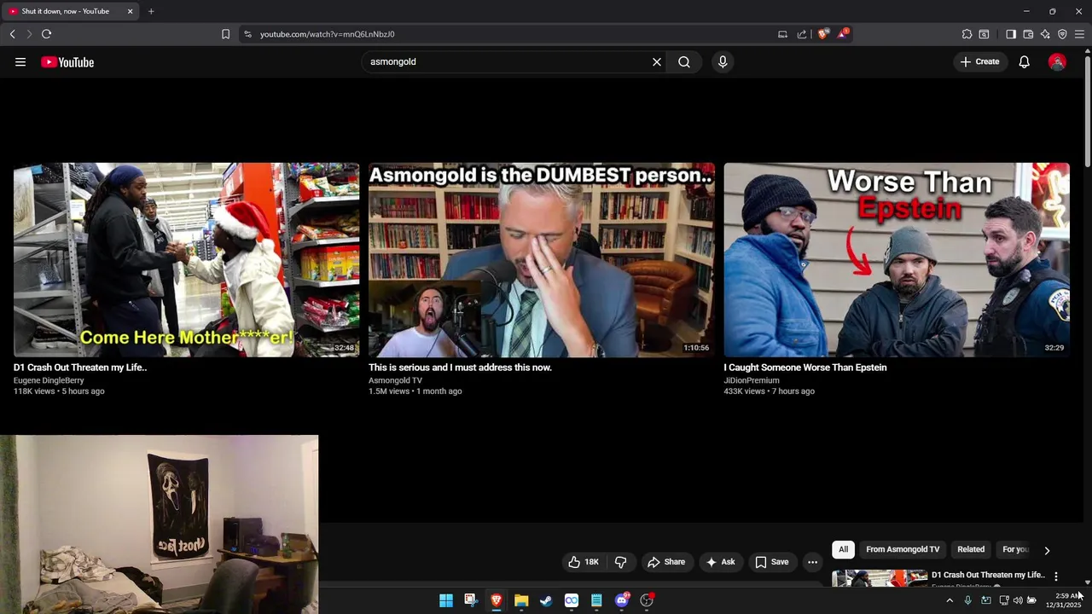Image resolution: width=1092 pixels, height=614 pixels.
Task: Clear the asmongold search text
Action: click(657, 61)
